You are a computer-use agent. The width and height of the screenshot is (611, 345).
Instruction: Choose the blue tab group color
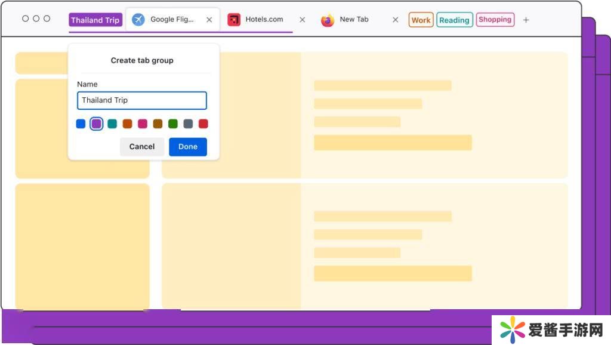(81, 124)
